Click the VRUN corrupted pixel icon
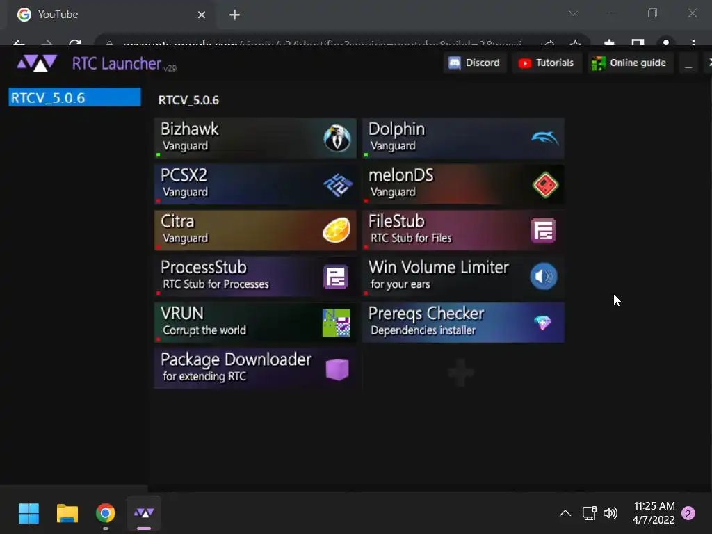 337,323
